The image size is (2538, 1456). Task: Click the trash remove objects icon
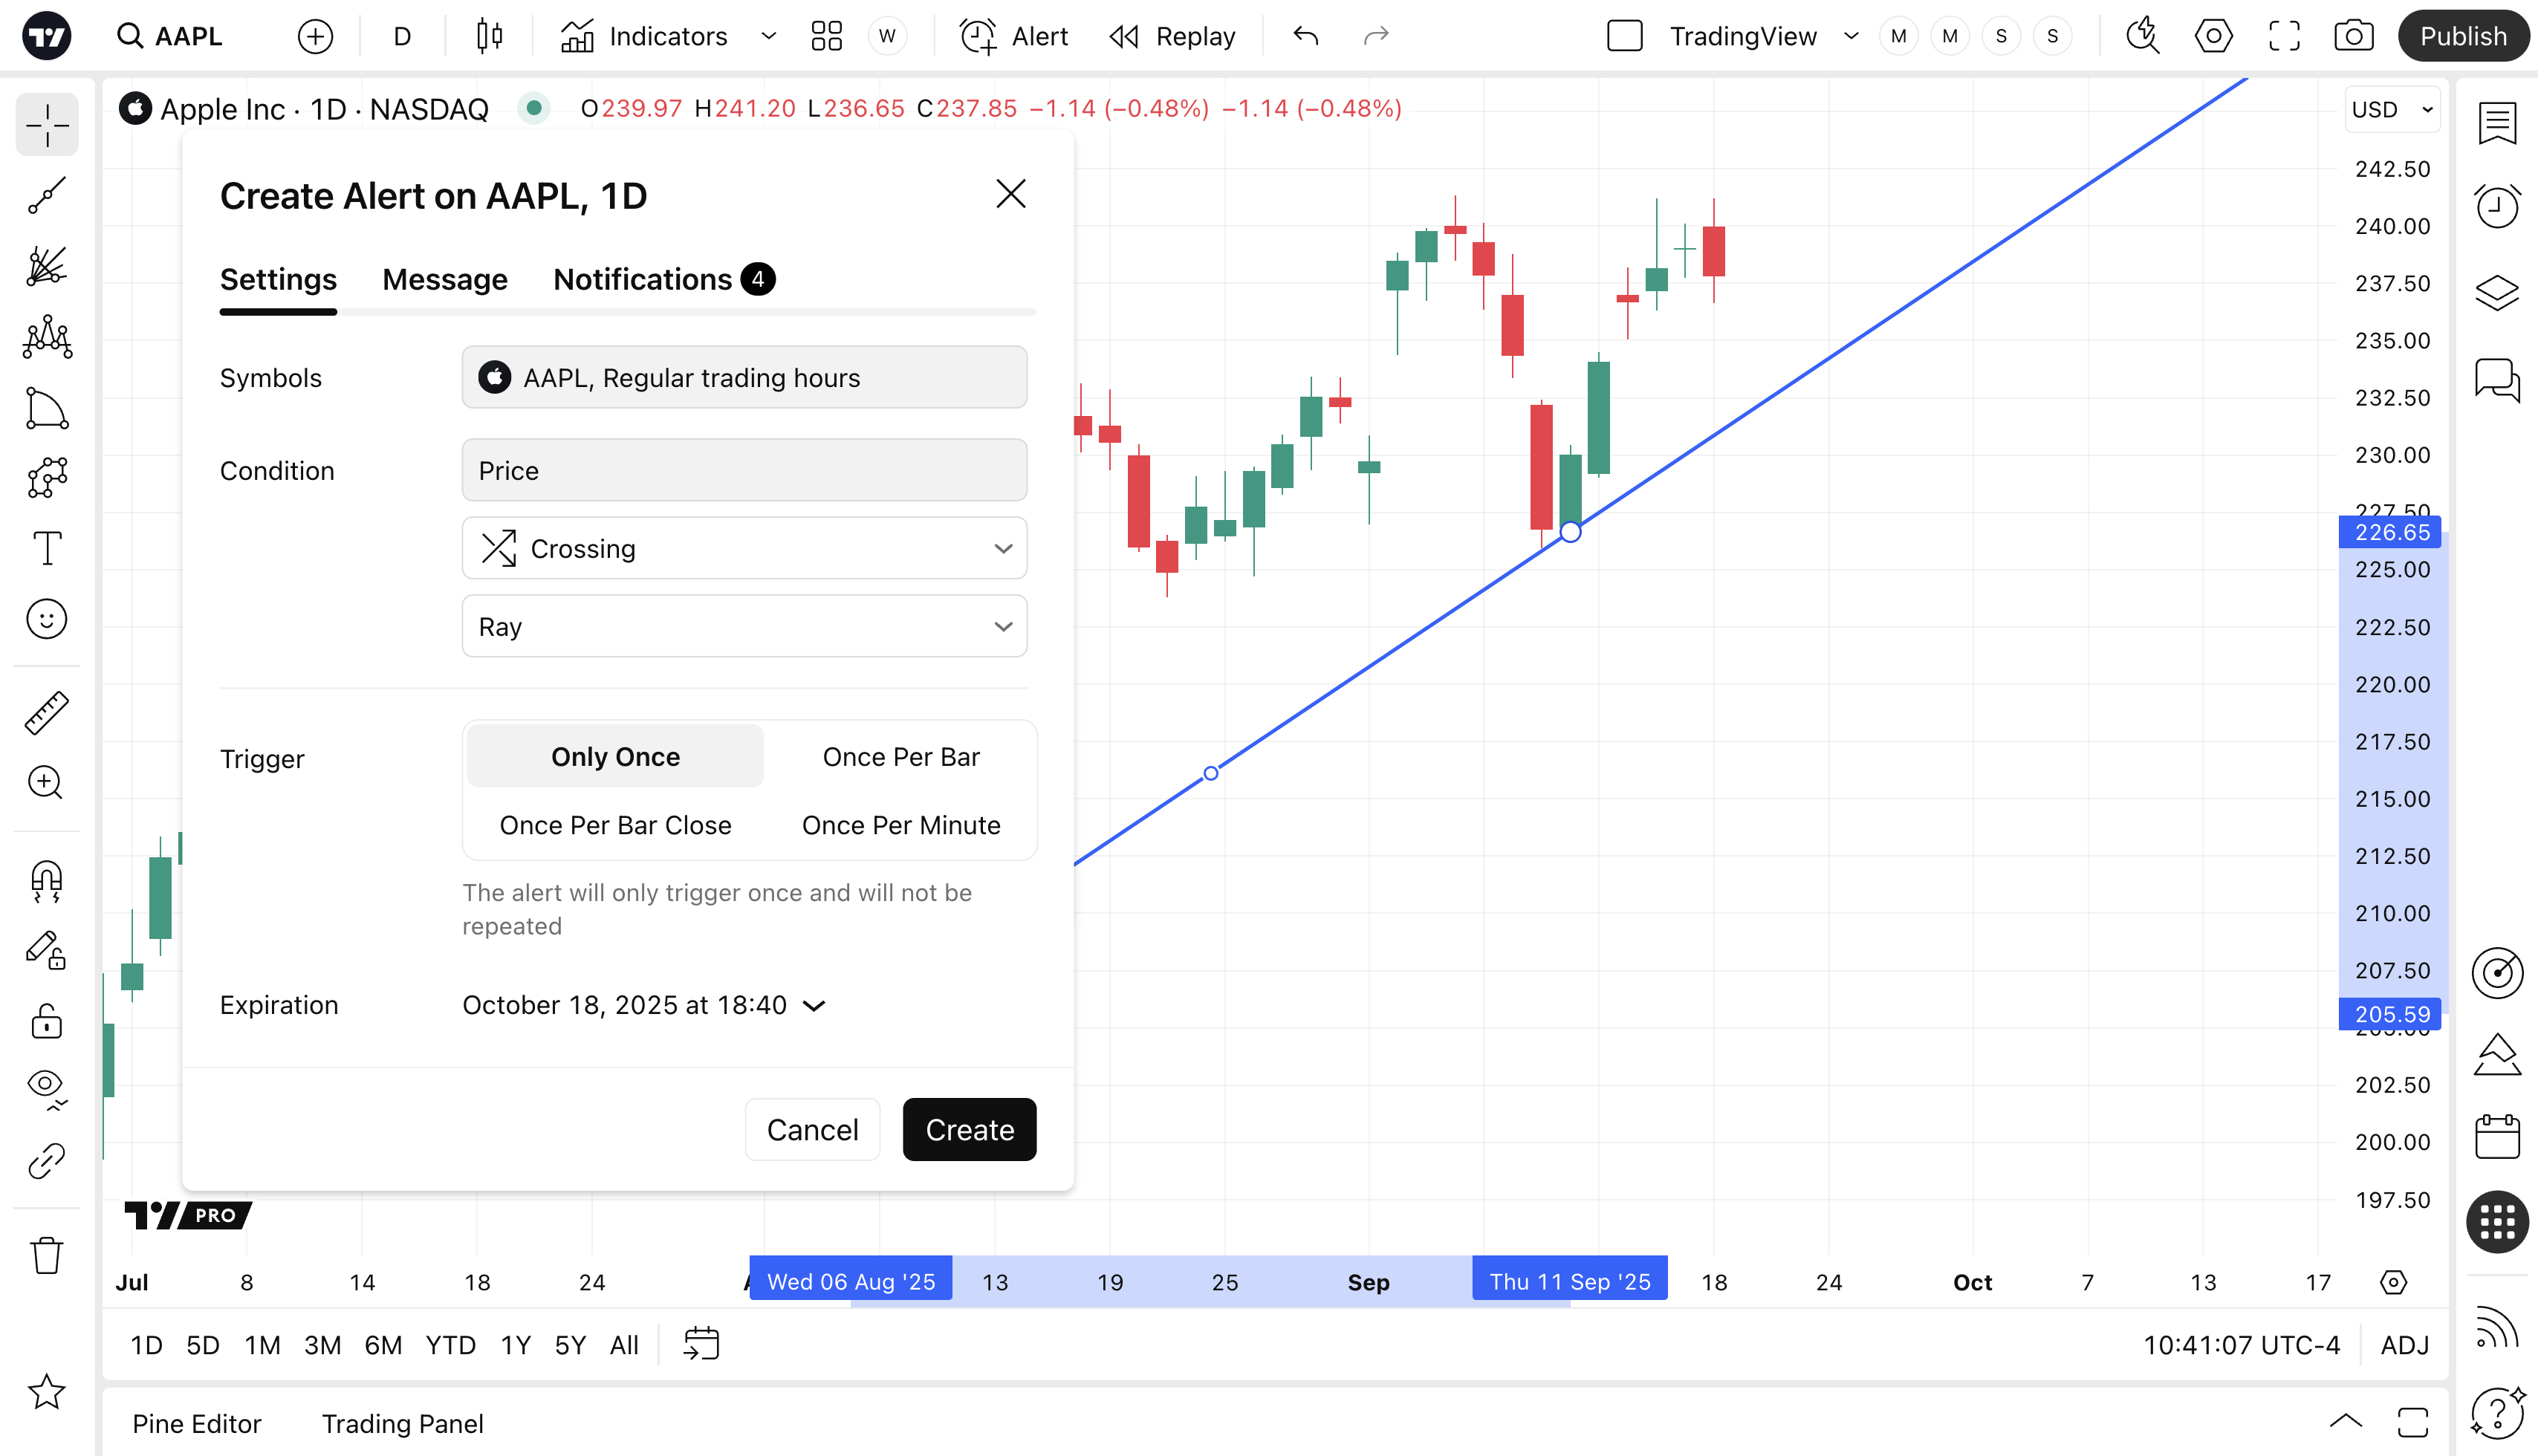pos(46,1255)
